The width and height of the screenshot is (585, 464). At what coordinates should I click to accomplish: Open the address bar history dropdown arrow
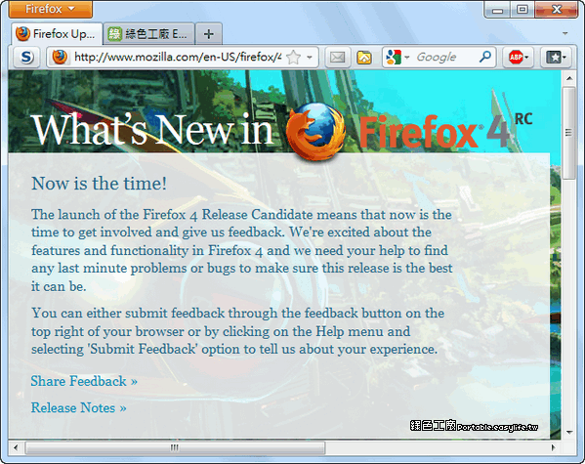click(310, 58)
